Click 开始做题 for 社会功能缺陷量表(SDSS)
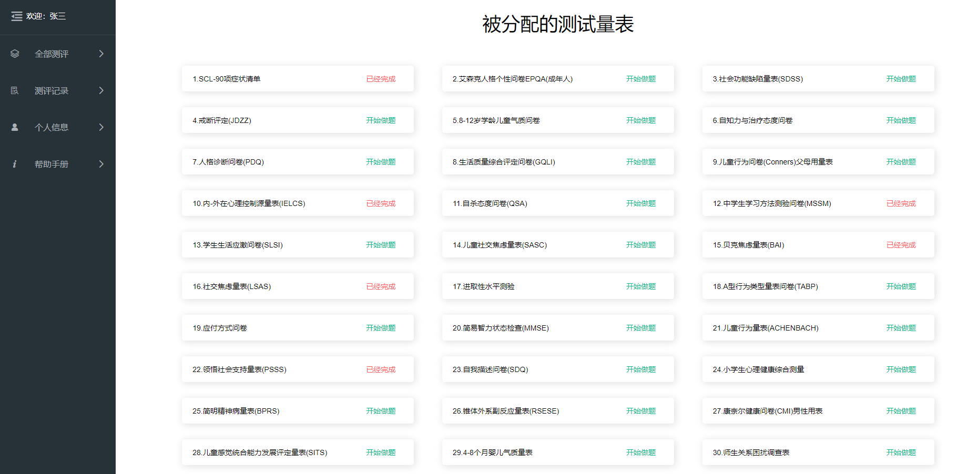Image resolution: width=968 pixels, height=474 pixels. [901, 79]
